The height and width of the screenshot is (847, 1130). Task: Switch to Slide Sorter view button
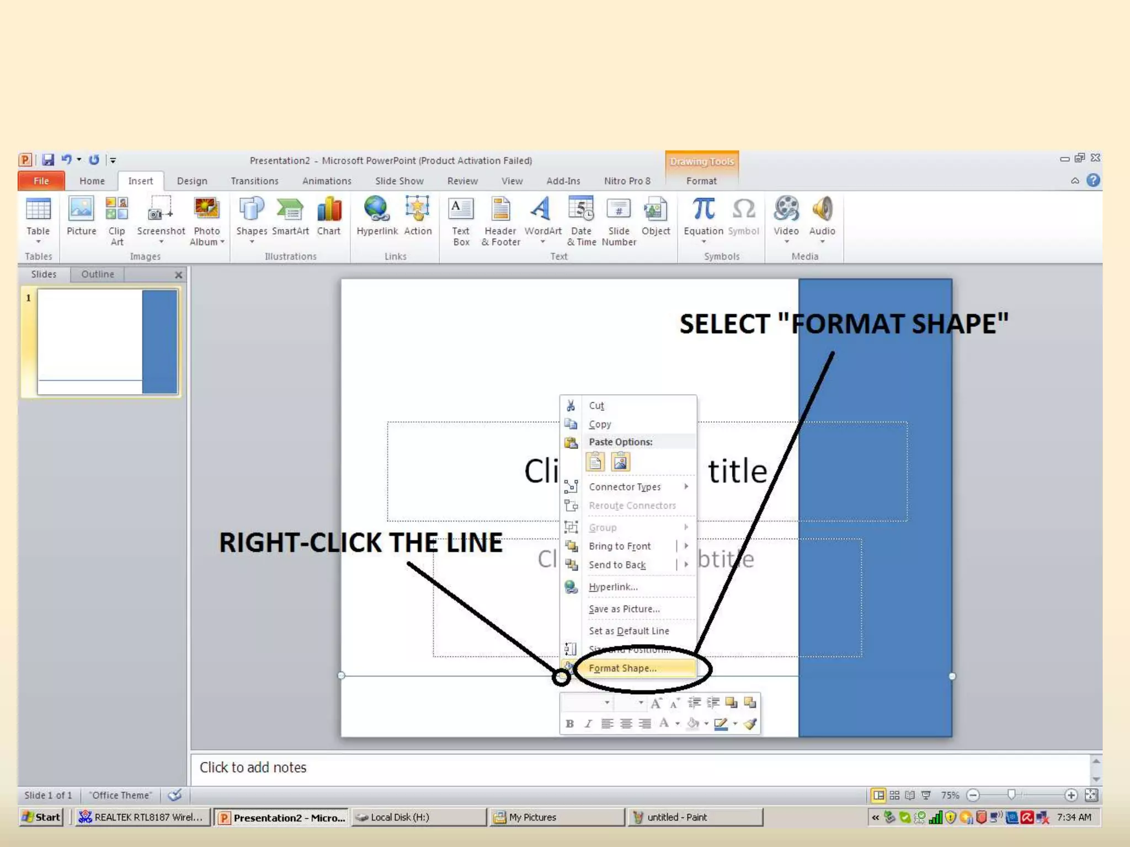click(x=894, y=795)
